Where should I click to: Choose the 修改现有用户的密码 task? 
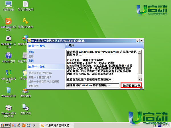tap(40, 73)
